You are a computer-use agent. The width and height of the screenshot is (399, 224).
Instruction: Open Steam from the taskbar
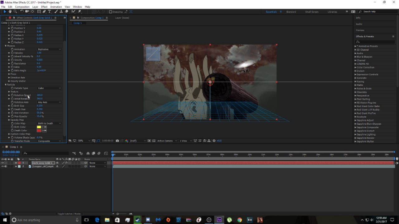(137, 220)
